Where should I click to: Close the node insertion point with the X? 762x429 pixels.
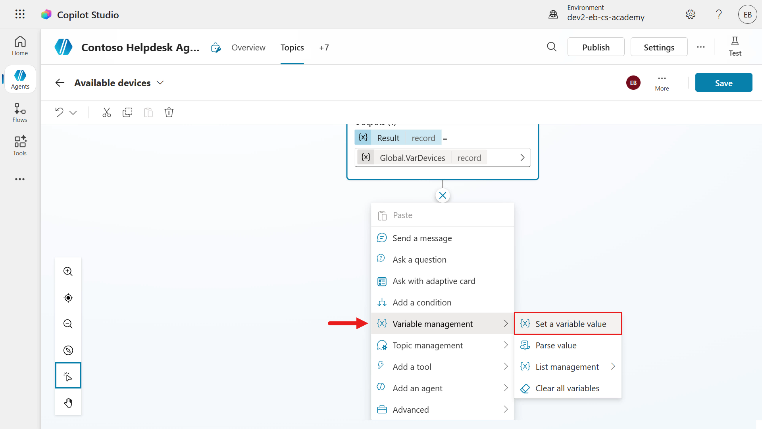click(x=443, y=195)
